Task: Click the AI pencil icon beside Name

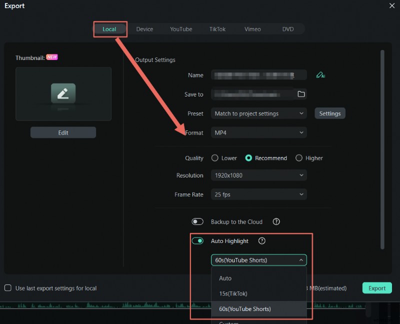Action: point(320,74)
